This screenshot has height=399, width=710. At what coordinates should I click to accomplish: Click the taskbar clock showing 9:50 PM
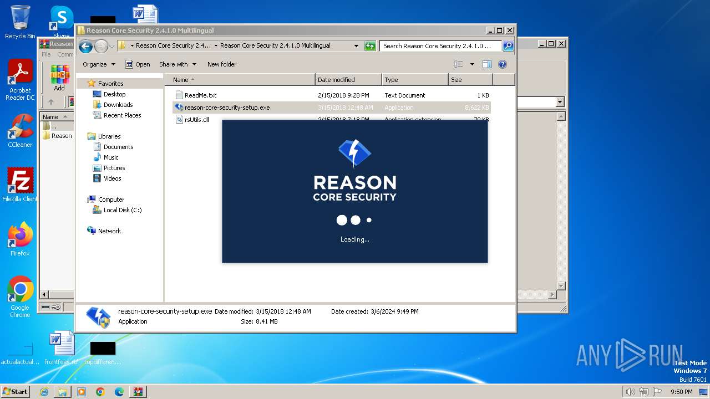tap(681, 392)
